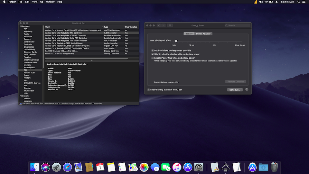
Task: Open Trash in the dock
Action: tap(274, 167)
